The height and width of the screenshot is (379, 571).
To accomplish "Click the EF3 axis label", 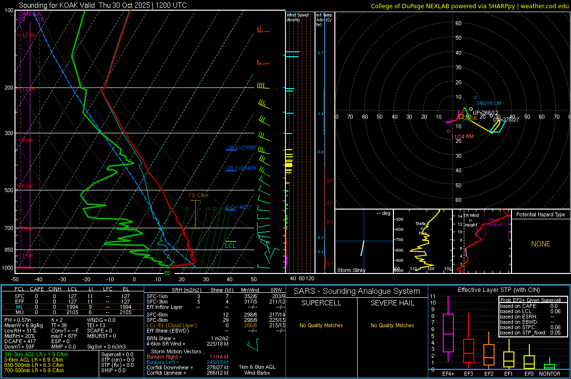I will 468,374.
